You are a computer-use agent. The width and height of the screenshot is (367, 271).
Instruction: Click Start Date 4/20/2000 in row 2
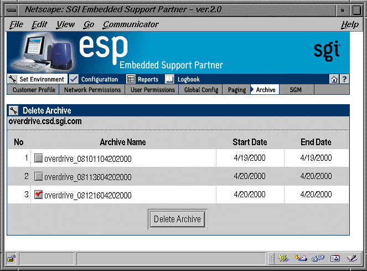point(250,176)
